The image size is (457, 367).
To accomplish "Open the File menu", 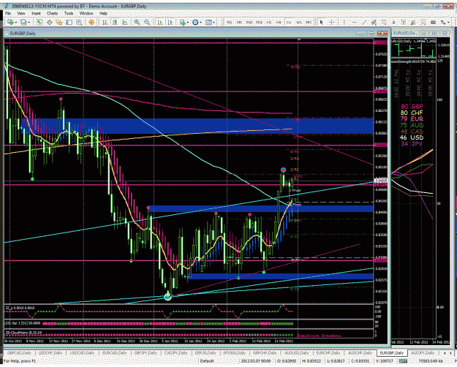I will pos(8,13).
